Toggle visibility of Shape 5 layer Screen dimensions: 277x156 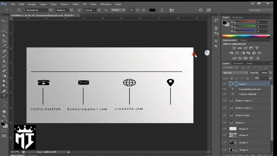225,129
